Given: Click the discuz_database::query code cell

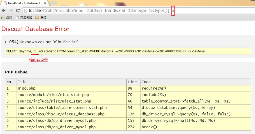Looking at the screenshot, I should click(x=196, y=108).
